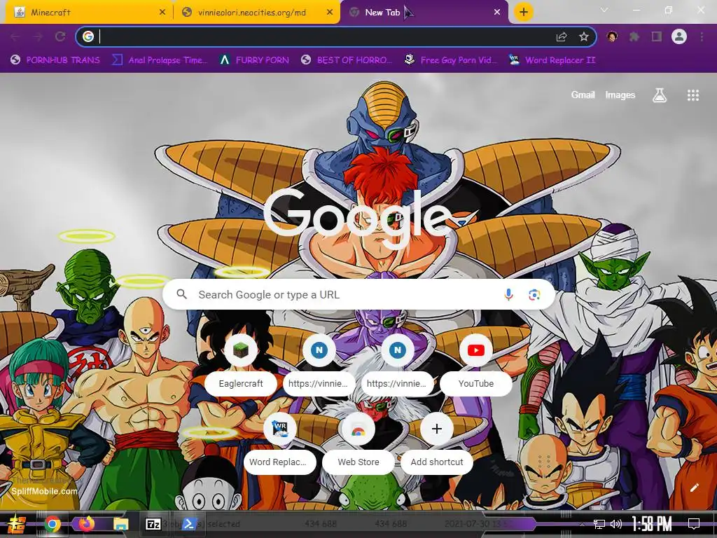Click the magnifier icon in the search box
The height and width of the screenshot is (538, 717).
(x=181, y=294)
